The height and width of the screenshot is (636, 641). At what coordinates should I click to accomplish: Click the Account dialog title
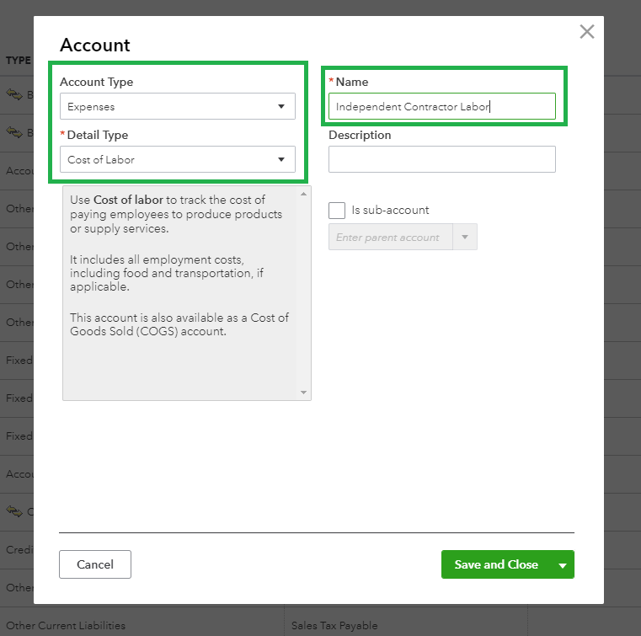95,45
